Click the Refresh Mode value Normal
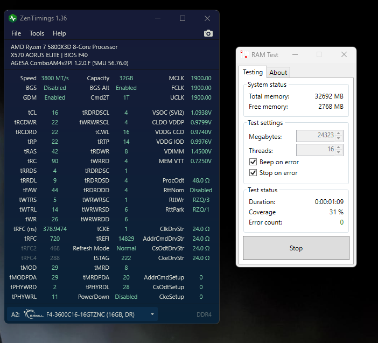The width and height of the screenshot is (378, 343). (126, 248)
